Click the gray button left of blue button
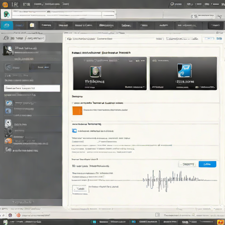Viewport: 225px width, 225px height. pyautogui.click(x=188, y=164)
